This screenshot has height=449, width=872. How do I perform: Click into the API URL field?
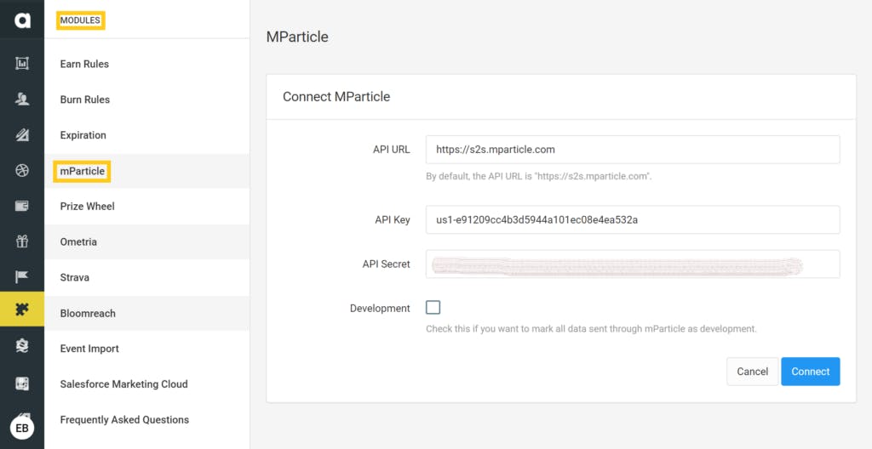[633, 150]
